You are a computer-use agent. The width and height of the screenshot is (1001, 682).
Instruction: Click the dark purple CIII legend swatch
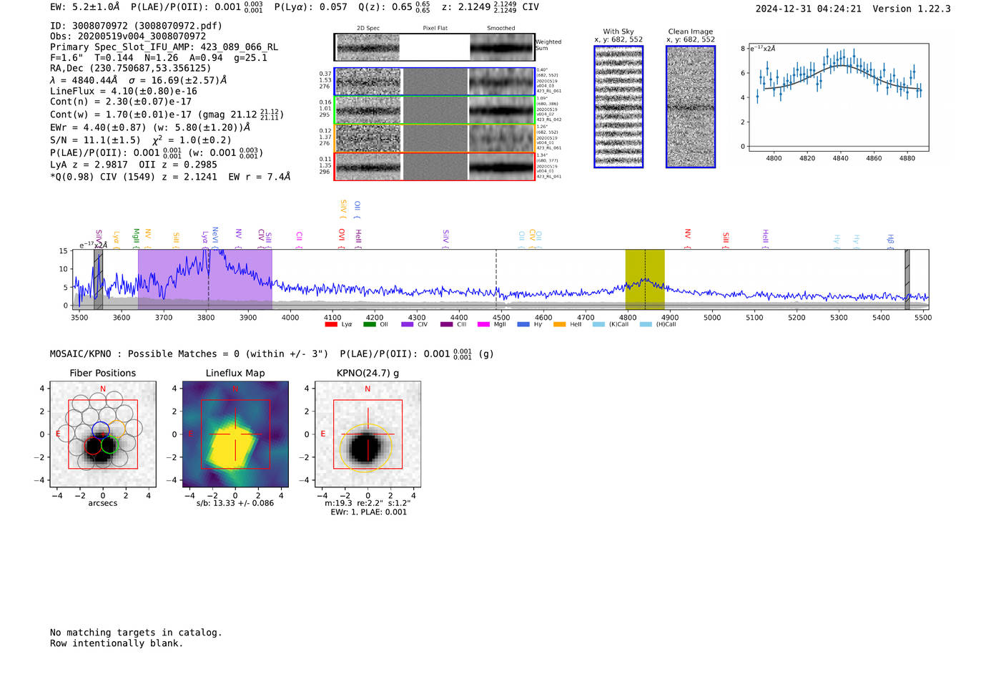click(446, 324)
